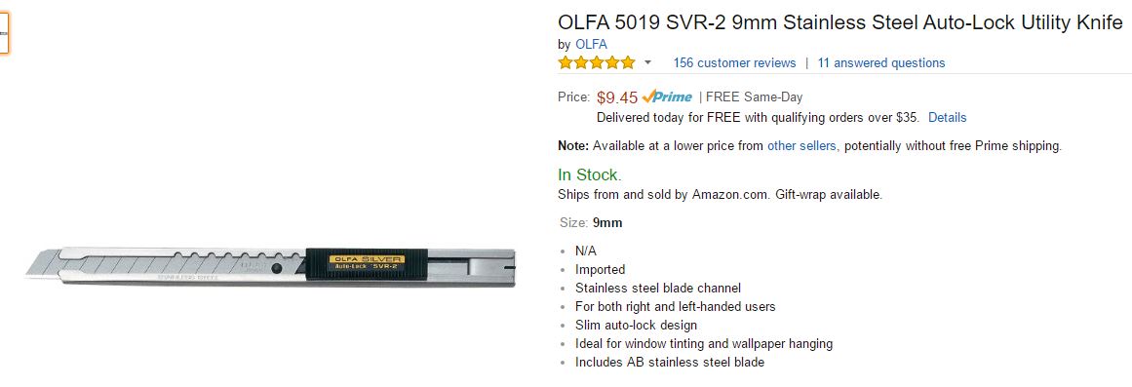This screenshot has height=387, width=1132.
Task: Follow the other sellers link
Action: (801, 146)
